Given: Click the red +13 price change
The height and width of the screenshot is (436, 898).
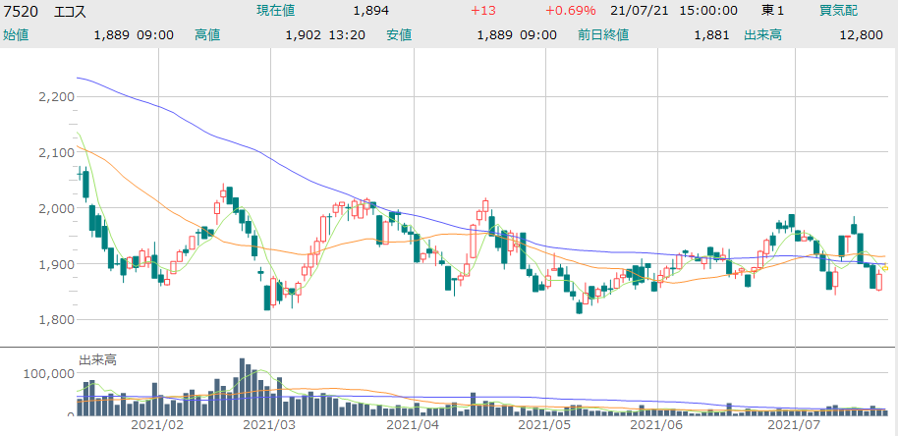Looking at the screenshot, I should (x=482, y=11).
